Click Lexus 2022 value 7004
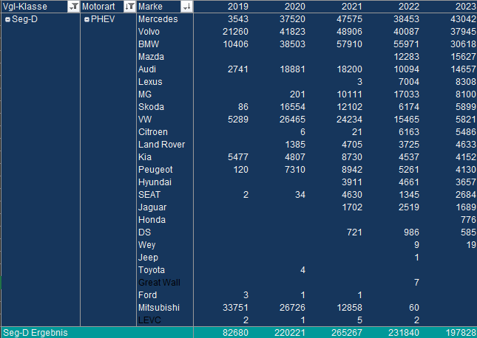 pyautogui.click(x=409, y=82)
